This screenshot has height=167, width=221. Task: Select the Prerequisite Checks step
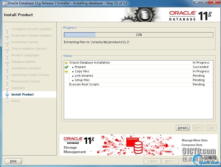tap(26, 82)
